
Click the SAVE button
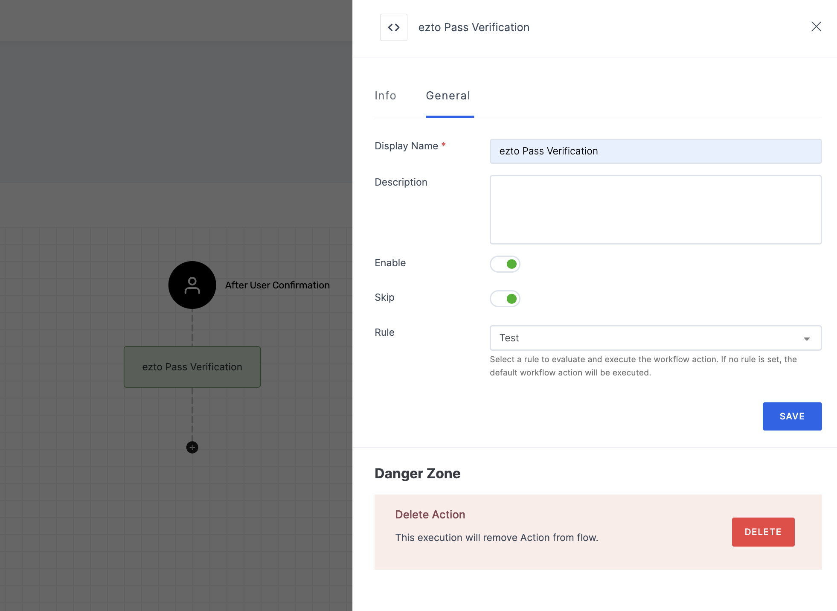coord(792,416)
